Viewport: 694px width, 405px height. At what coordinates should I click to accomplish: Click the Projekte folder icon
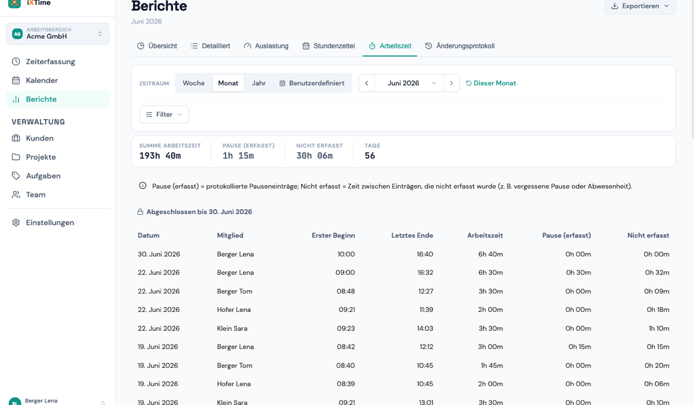tap(16, 157)
